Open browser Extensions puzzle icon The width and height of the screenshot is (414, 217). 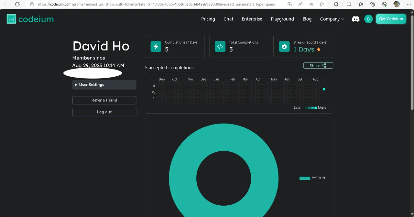336,4
